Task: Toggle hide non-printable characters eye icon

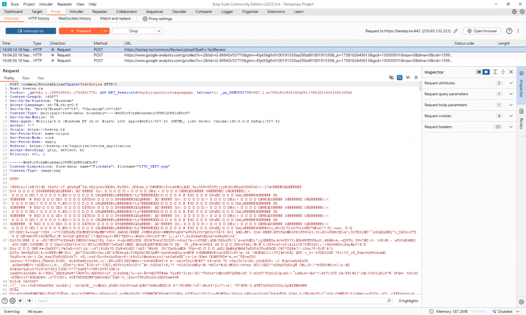Action: [x=391, y=77]
